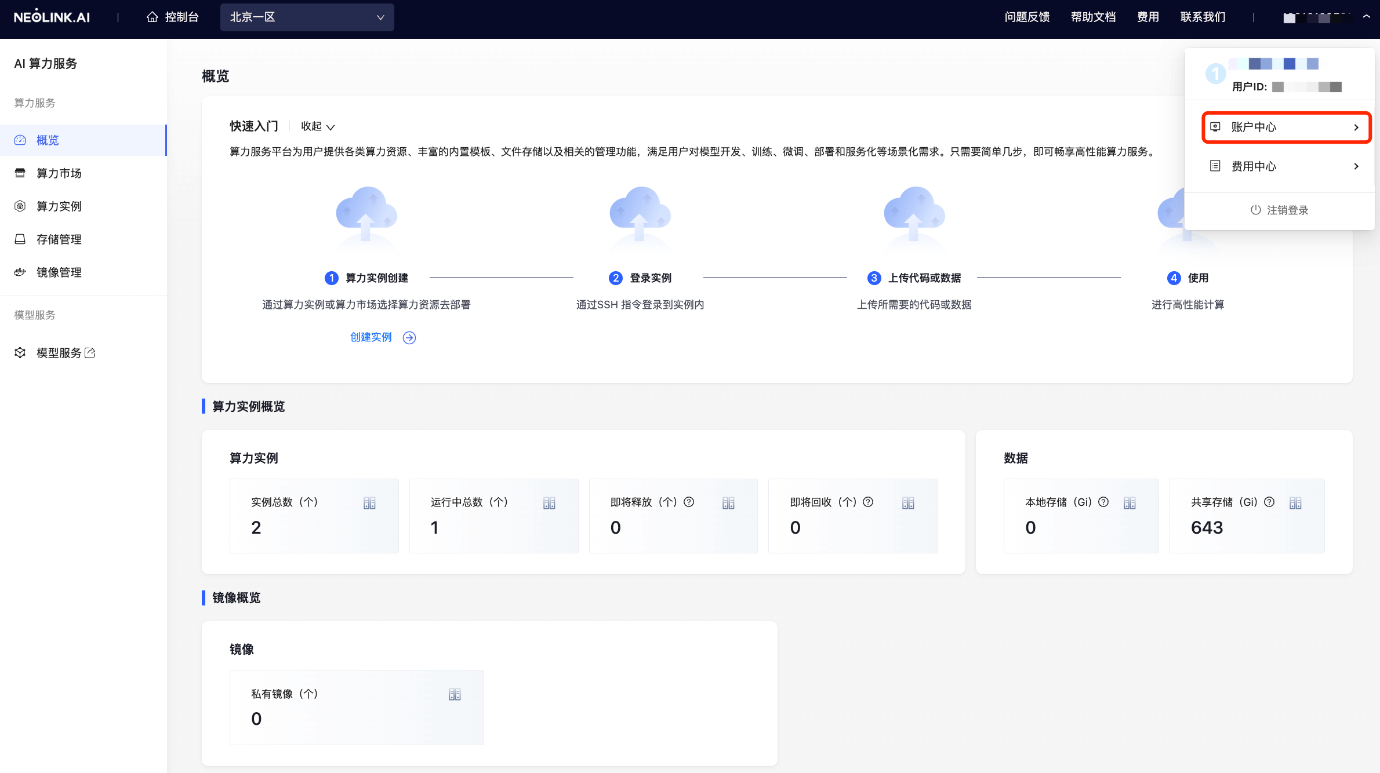
Task: Open 算力实例 from the sidebar
Action: click(x=58, y=206)
